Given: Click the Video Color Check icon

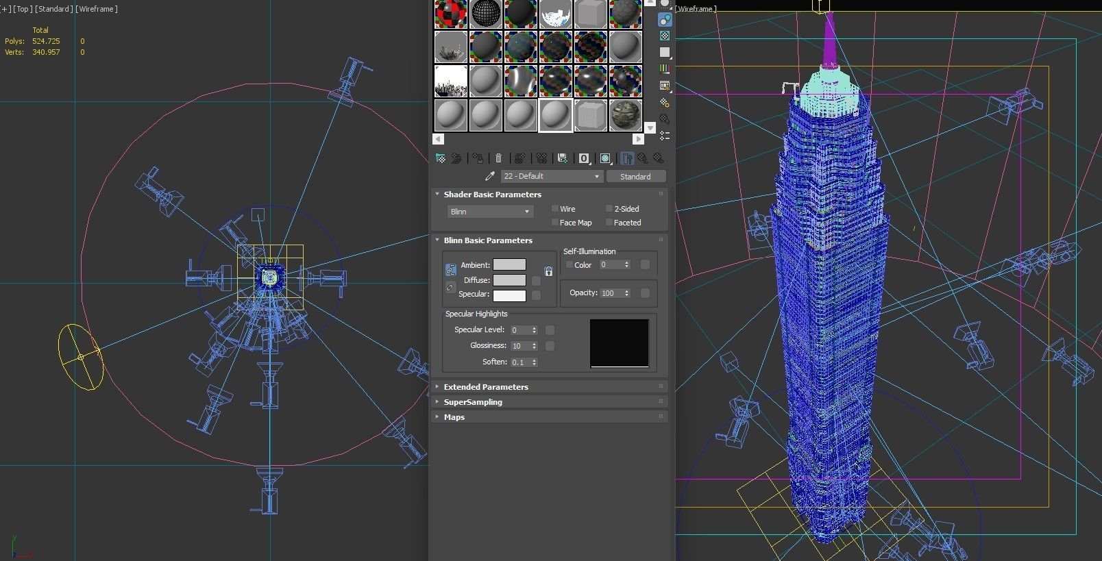Looking at the screenshot, I should (665, 69).
